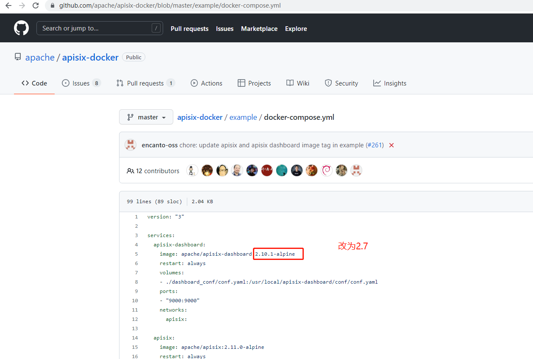Open GitHub home via the Octocat logo
This screenshot has width=533, height=359.
[x=22, y=28]
